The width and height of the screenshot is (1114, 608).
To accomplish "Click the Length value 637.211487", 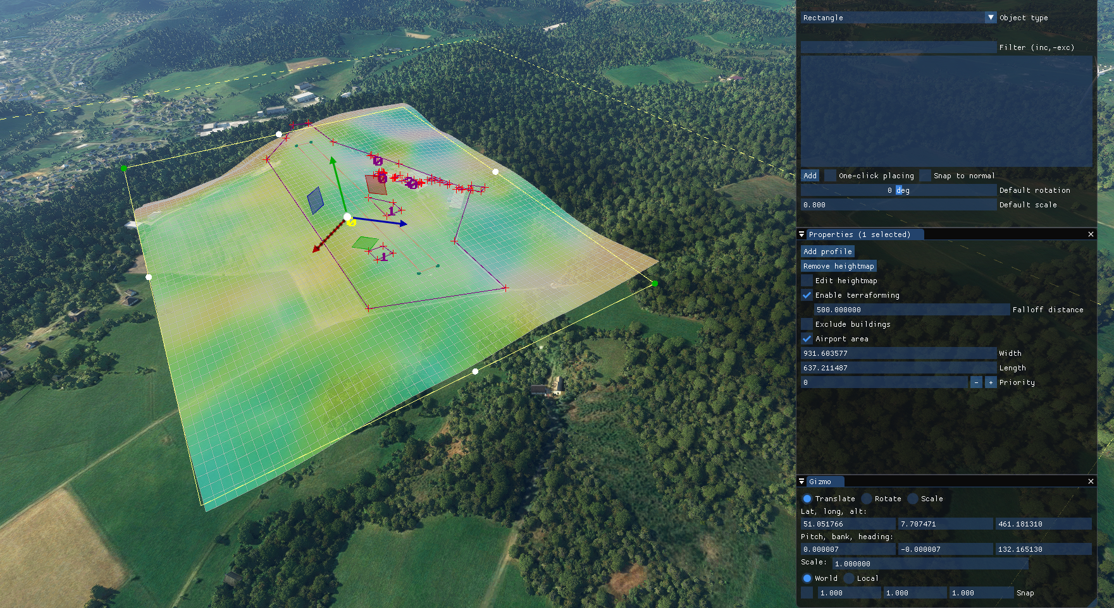I will 898,368.
